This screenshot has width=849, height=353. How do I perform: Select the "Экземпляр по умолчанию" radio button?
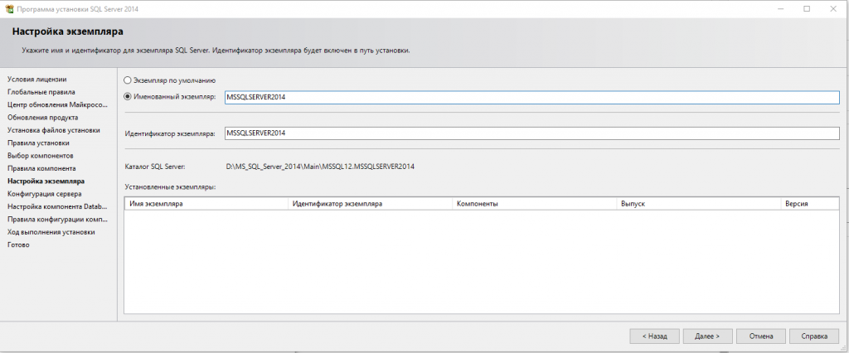(128, 80)
